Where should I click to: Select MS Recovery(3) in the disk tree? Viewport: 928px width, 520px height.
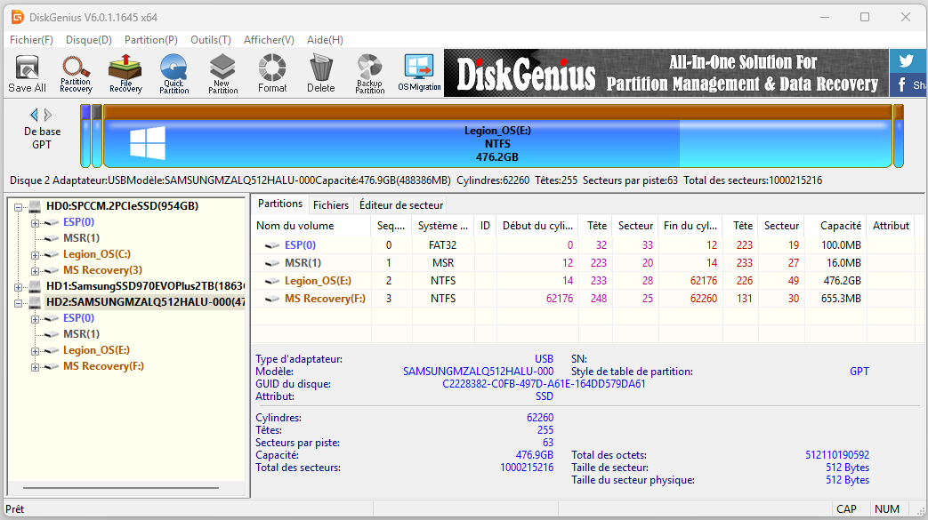[102, 269]
